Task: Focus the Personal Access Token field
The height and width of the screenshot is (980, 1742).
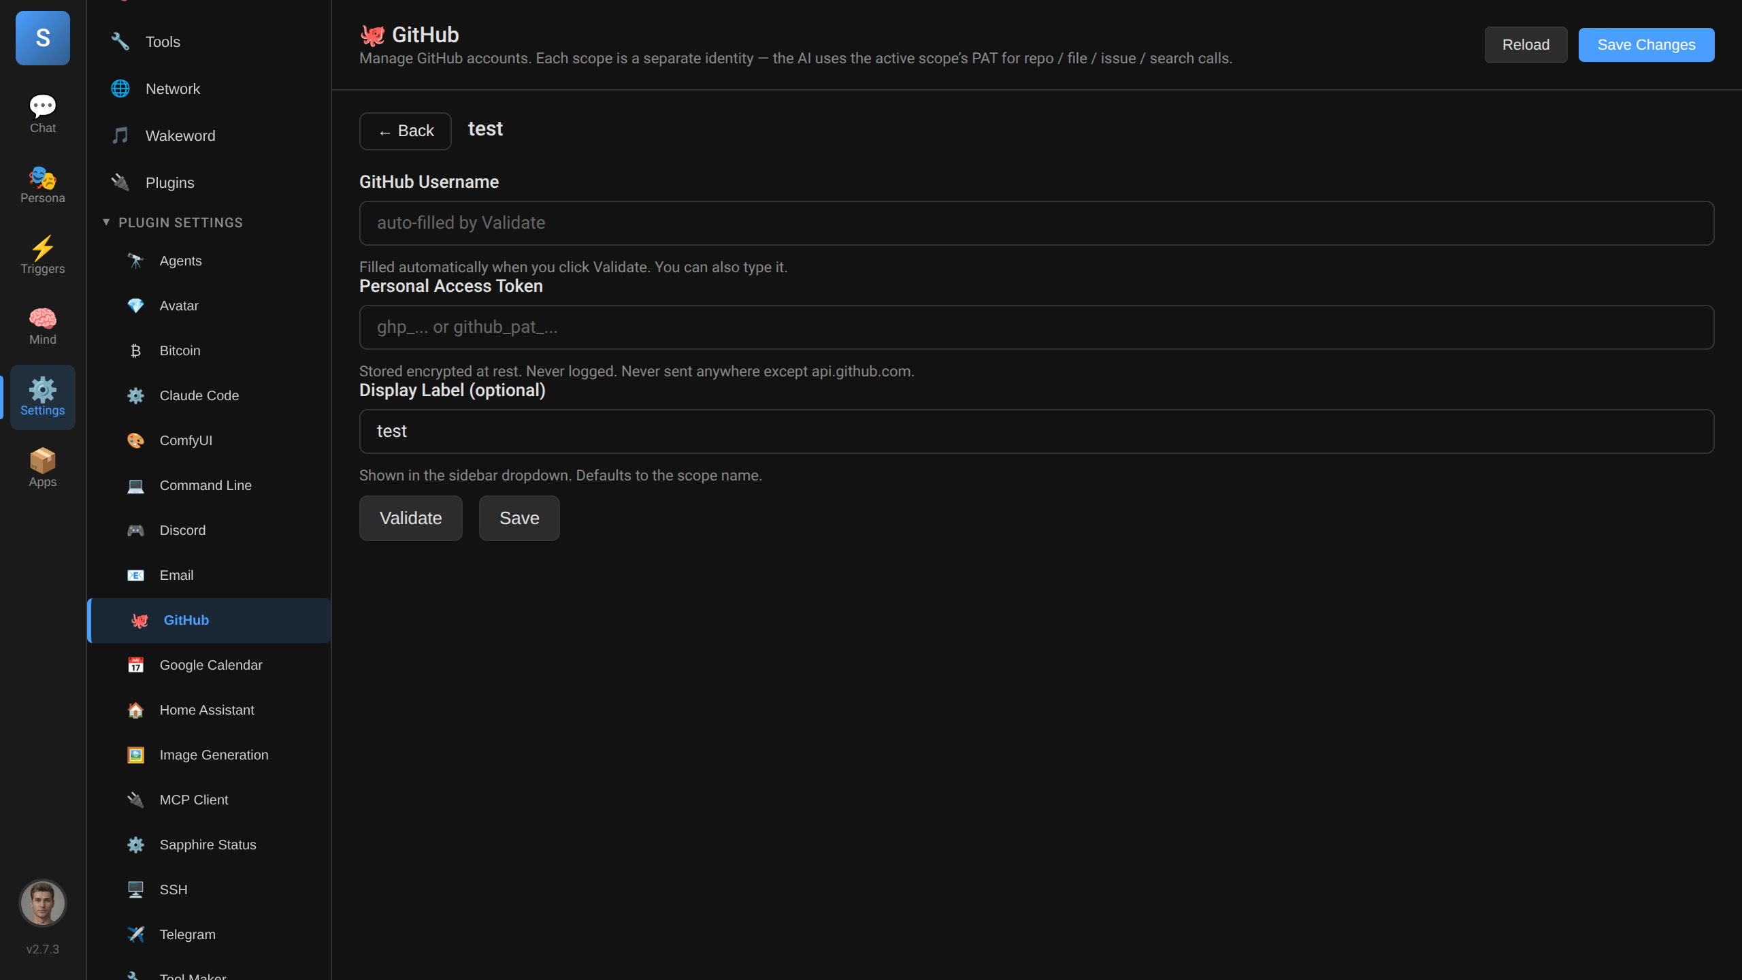Action: (x=1036, y=327)
